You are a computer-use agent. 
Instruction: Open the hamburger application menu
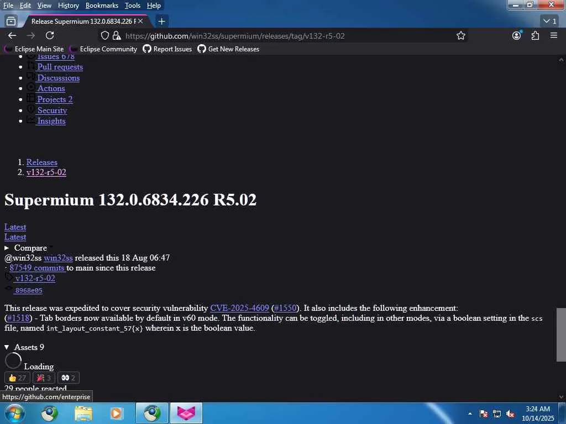coord(554,35)
